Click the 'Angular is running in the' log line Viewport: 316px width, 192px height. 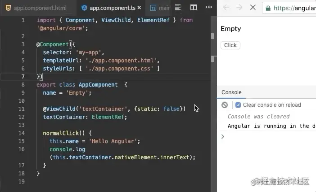(x=272, y=126)
